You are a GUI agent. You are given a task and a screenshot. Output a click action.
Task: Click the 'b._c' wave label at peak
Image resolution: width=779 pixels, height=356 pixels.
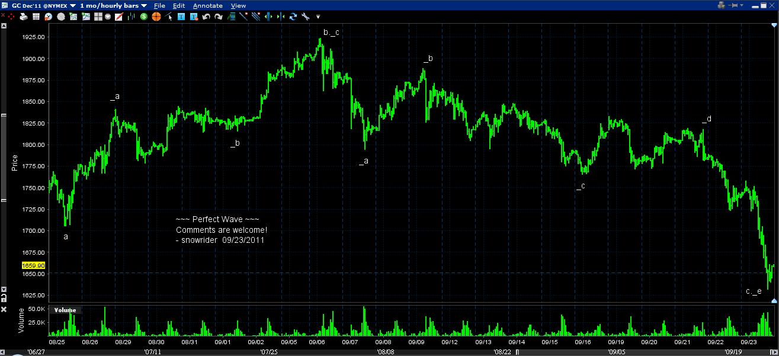pos(331,32)
